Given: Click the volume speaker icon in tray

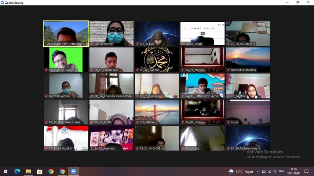Looking at the screenshot, I should coord(274,171).
